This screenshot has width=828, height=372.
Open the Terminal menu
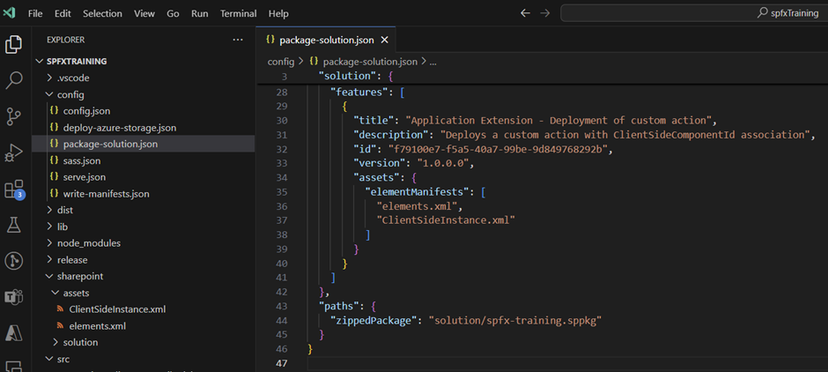pos(238,14)
